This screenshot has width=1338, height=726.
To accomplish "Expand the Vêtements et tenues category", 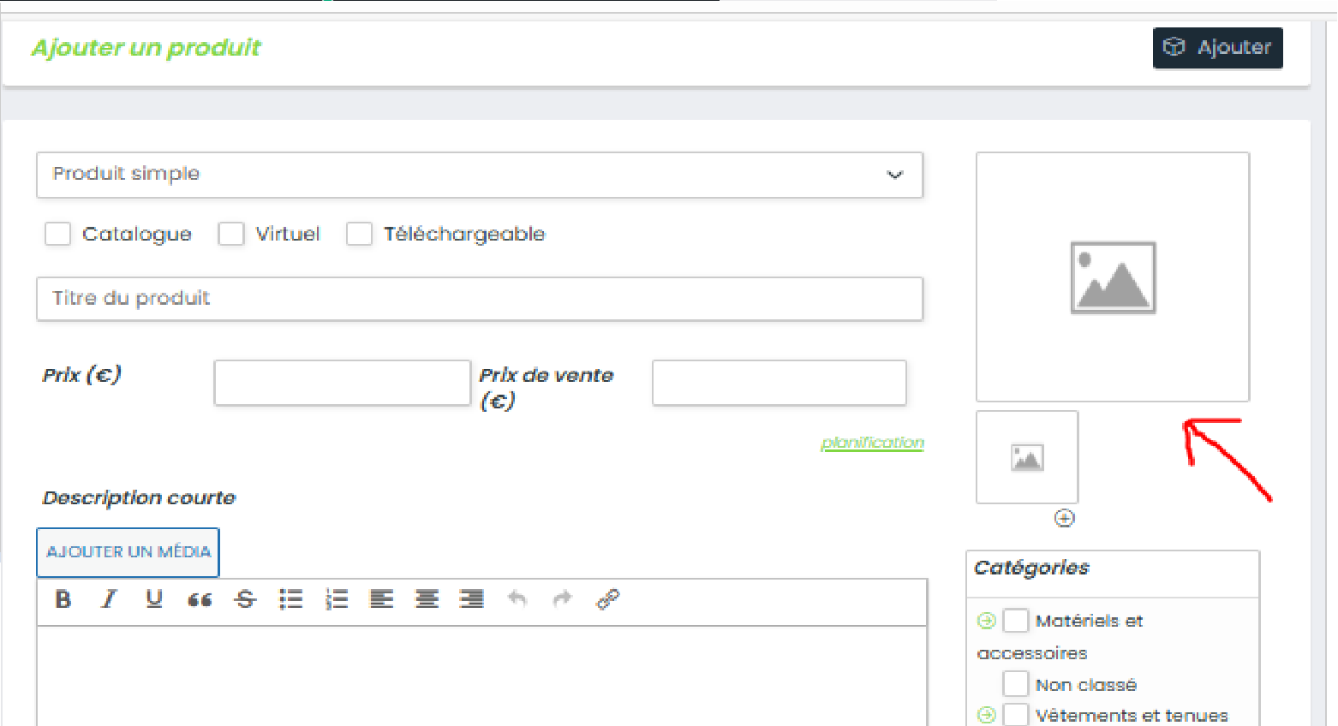I will (x=987, y=715).
